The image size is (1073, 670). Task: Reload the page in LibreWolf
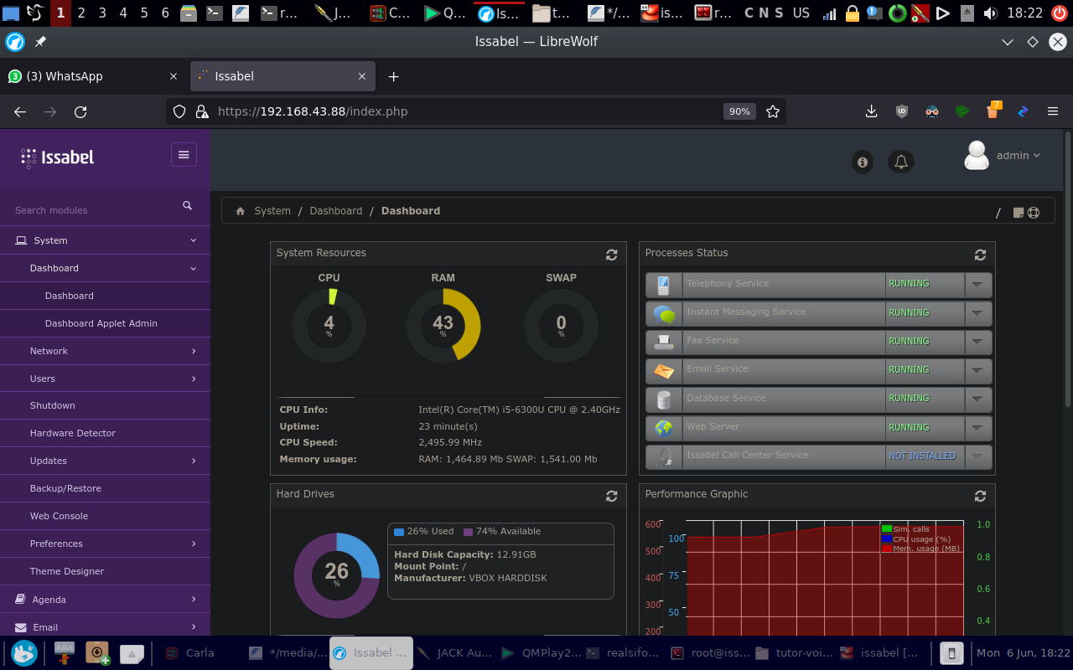pyautogui.click(x=80, y=111)
